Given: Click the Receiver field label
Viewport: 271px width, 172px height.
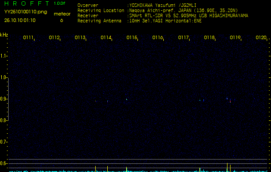Looking at the screenshot, I should click(x=88, y=16).
